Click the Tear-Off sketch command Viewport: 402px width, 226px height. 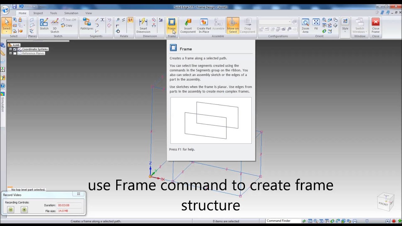[69, 20]
